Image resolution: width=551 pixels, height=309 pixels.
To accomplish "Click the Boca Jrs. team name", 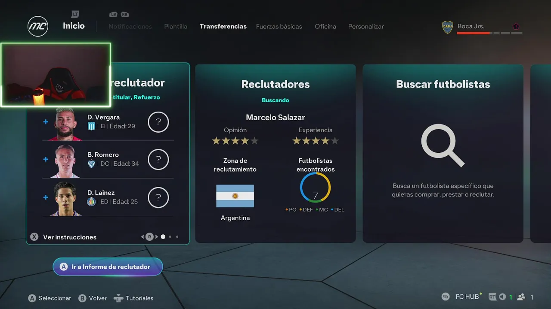I will 471,26.
